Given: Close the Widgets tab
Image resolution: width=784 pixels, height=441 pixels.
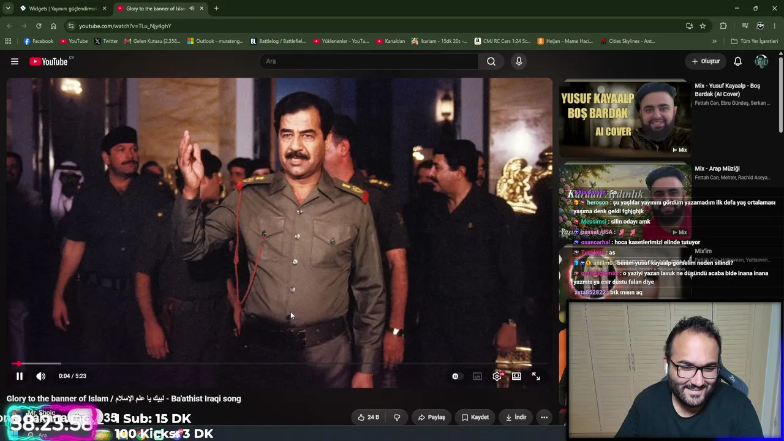Looking at the screenshot, I should point(104,9).
